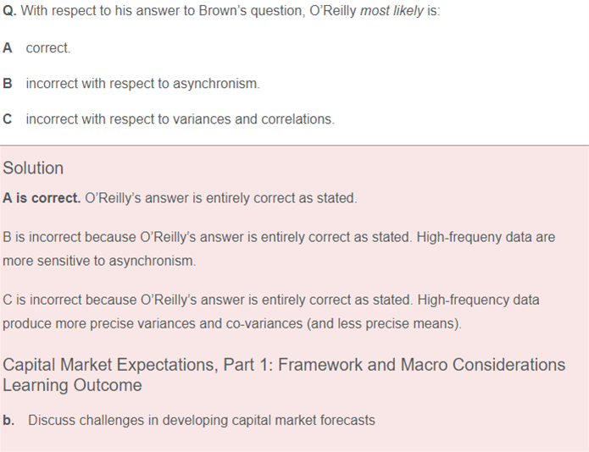
Task: Click the 'B is incorrect because' explanation paragraph
Action: [x=279, y=249]
